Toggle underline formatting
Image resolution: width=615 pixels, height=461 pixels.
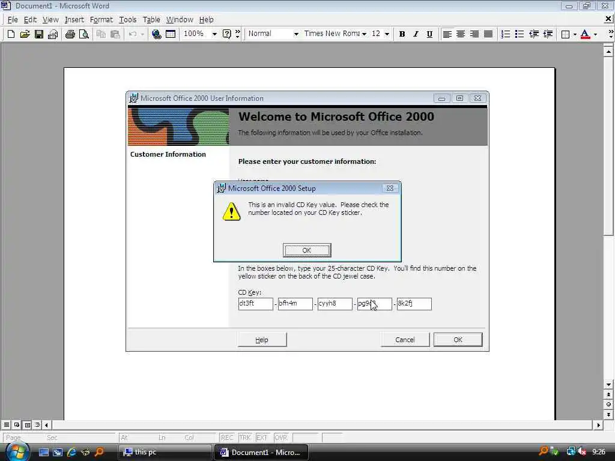pyautogui.click(x=429, y=34)
